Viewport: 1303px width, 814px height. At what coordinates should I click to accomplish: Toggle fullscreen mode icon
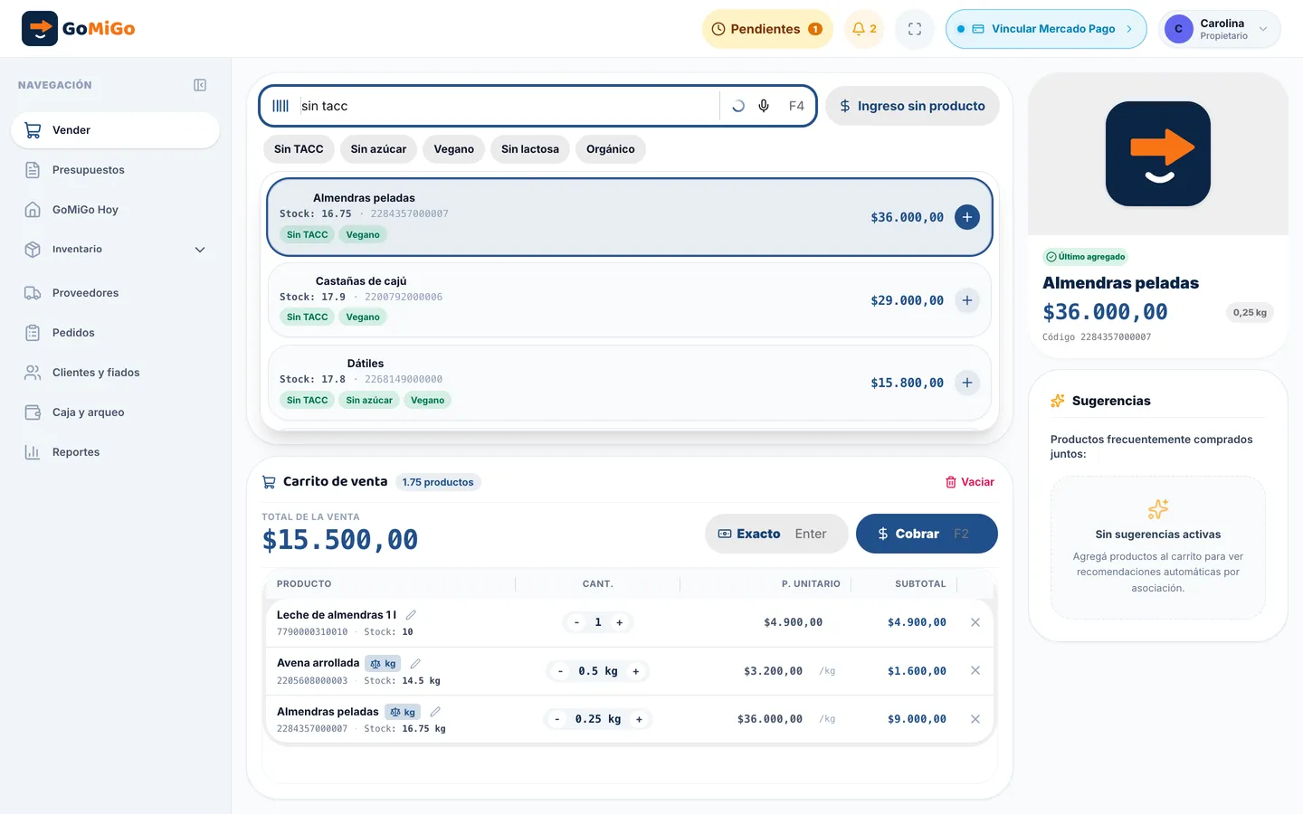point(915,29)
